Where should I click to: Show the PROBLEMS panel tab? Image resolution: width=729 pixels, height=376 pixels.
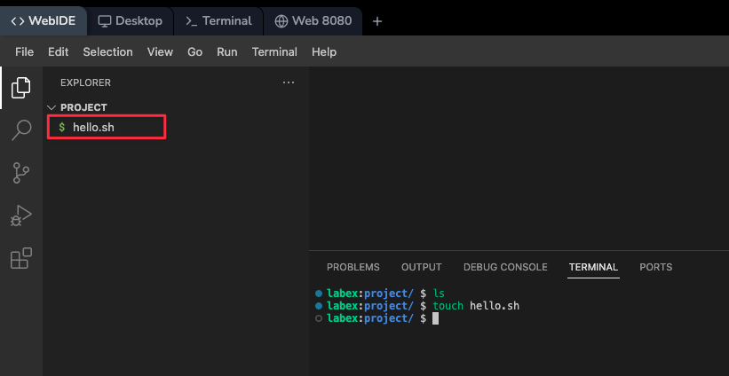[x=353, y=267]
